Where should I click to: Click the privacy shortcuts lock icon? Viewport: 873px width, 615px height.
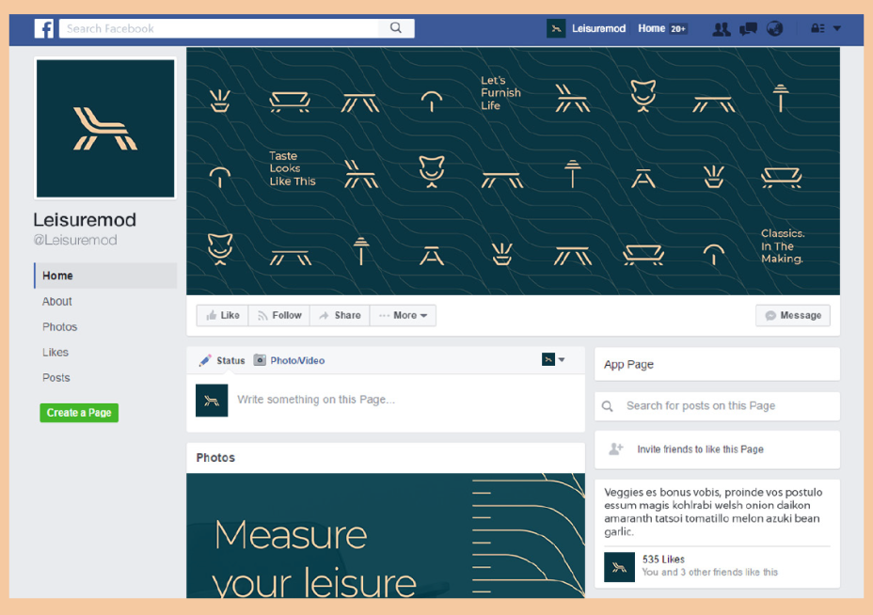click(x=817, y=28)
